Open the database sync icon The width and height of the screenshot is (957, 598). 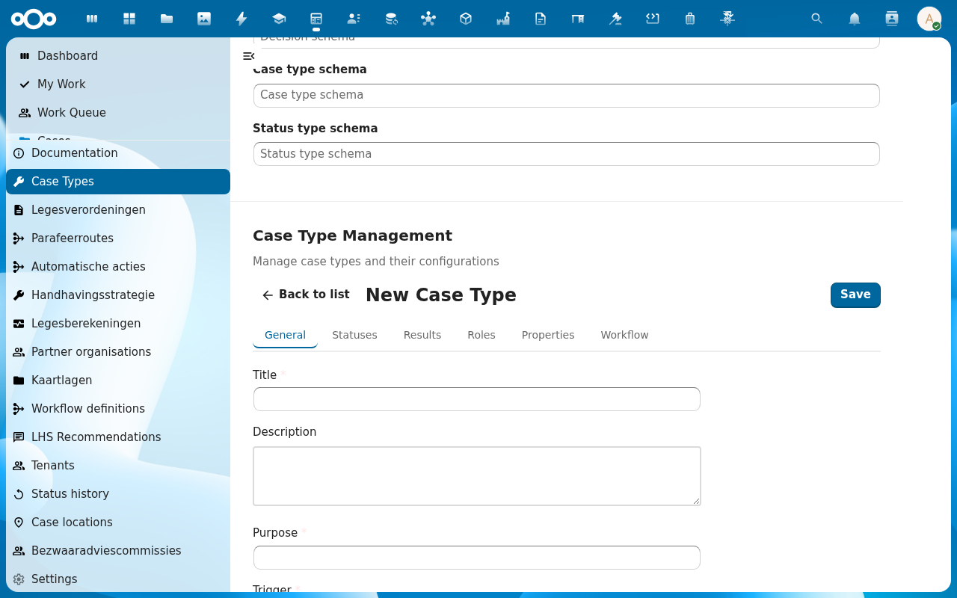coord(391,19)
